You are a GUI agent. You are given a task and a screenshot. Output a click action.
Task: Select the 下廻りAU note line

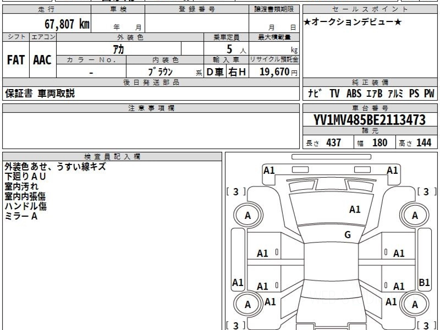(x=25, y=177)
